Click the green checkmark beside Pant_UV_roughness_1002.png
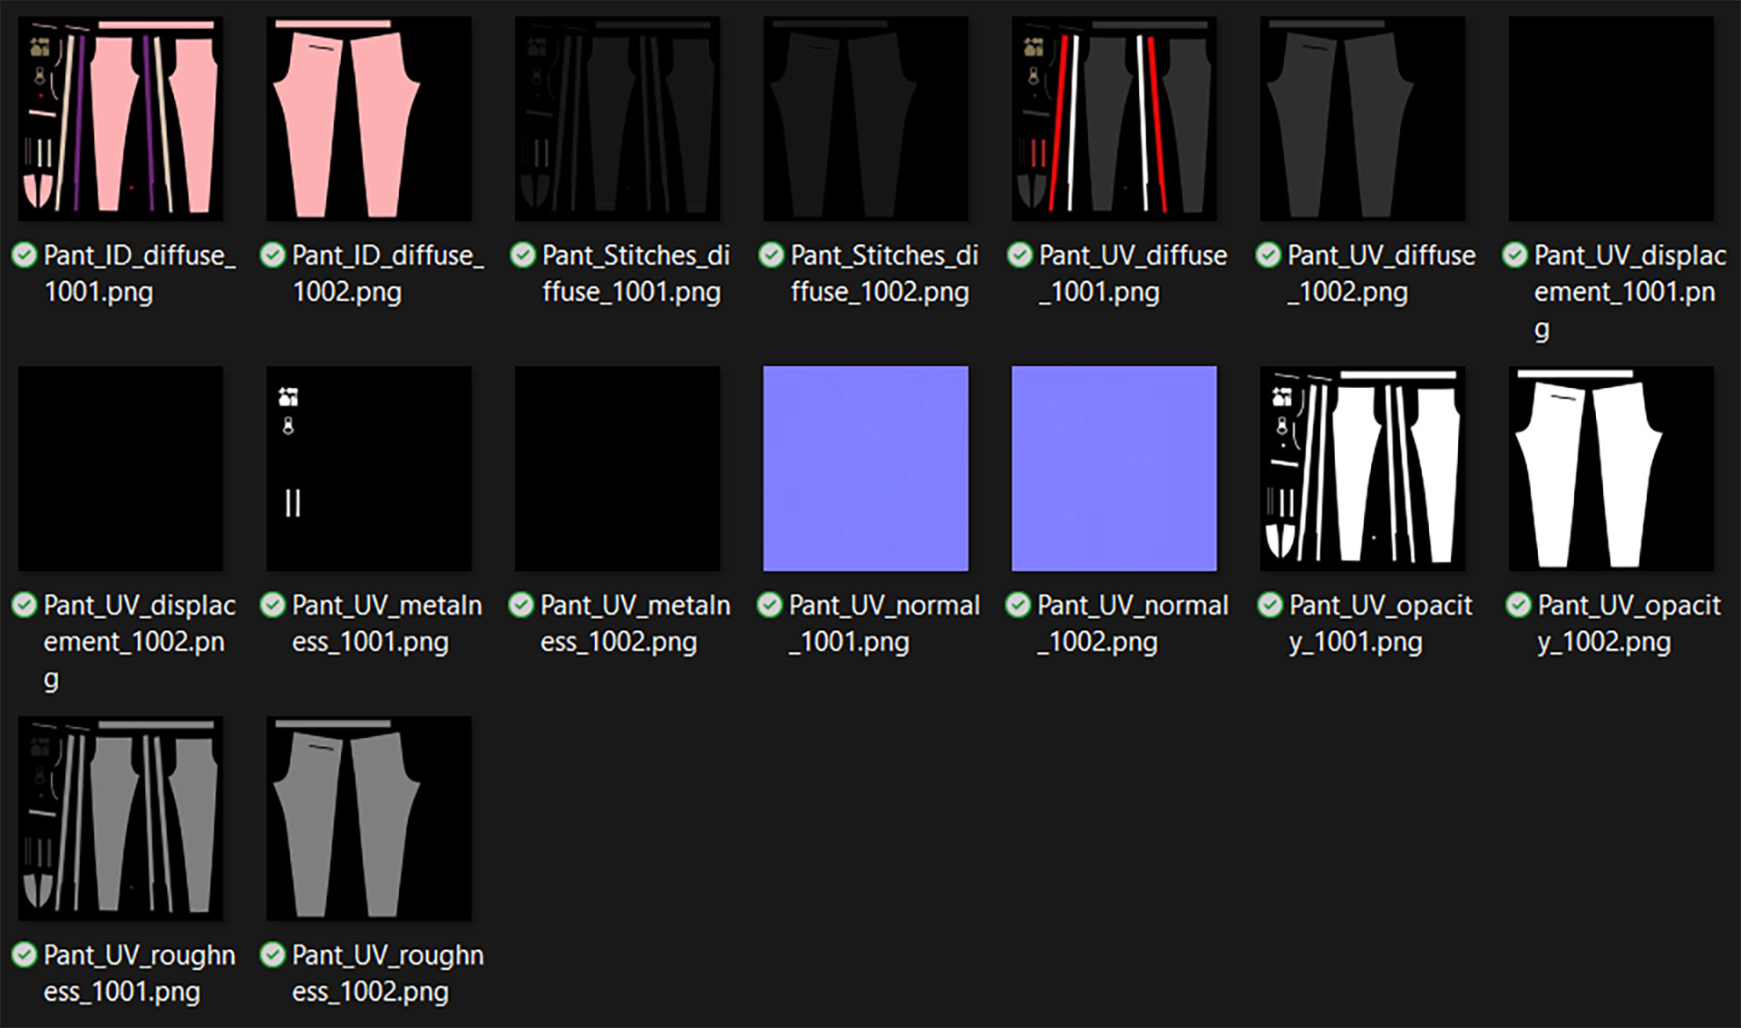Image resolution: width=1741 pixels, height=1028 pixels. pos(273,955)
